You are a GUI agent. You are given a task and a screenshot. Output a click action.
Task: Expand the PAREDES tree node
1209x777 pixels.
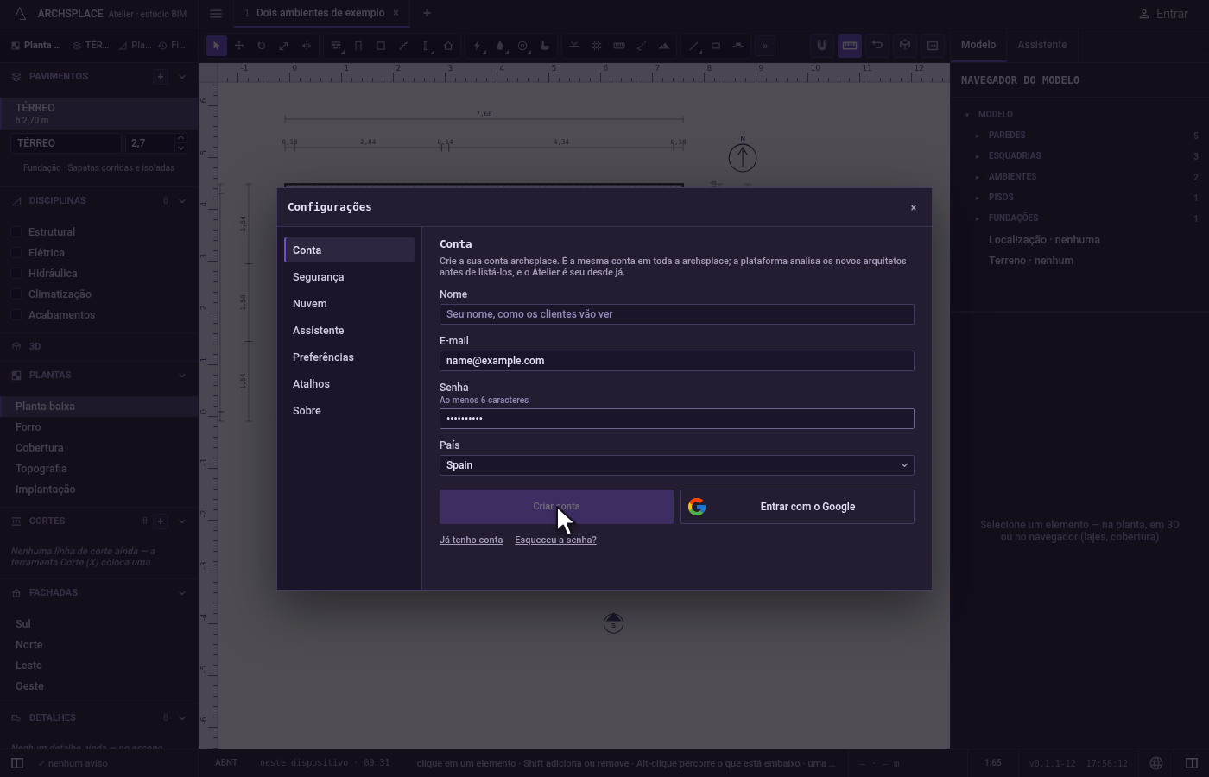[x=978, y=136]
